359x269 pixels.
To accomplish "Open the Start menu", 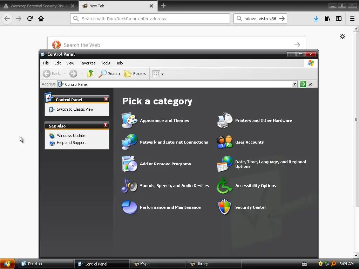I will click(8, 264).
